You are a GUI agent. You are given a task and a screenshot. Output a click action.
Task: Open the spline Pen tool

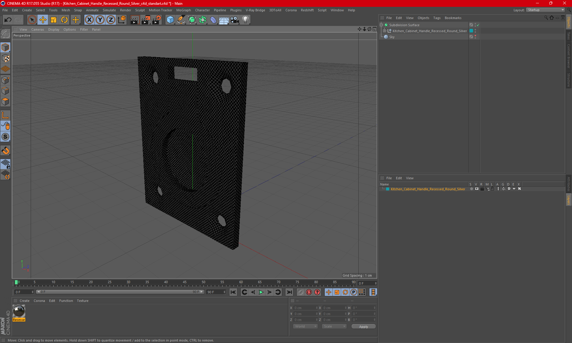(x=181, y=20)
